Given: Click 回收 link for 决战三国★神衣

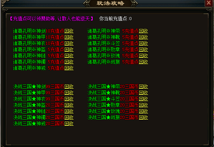Looking at the screenshot, I should (x=69, y=99).
